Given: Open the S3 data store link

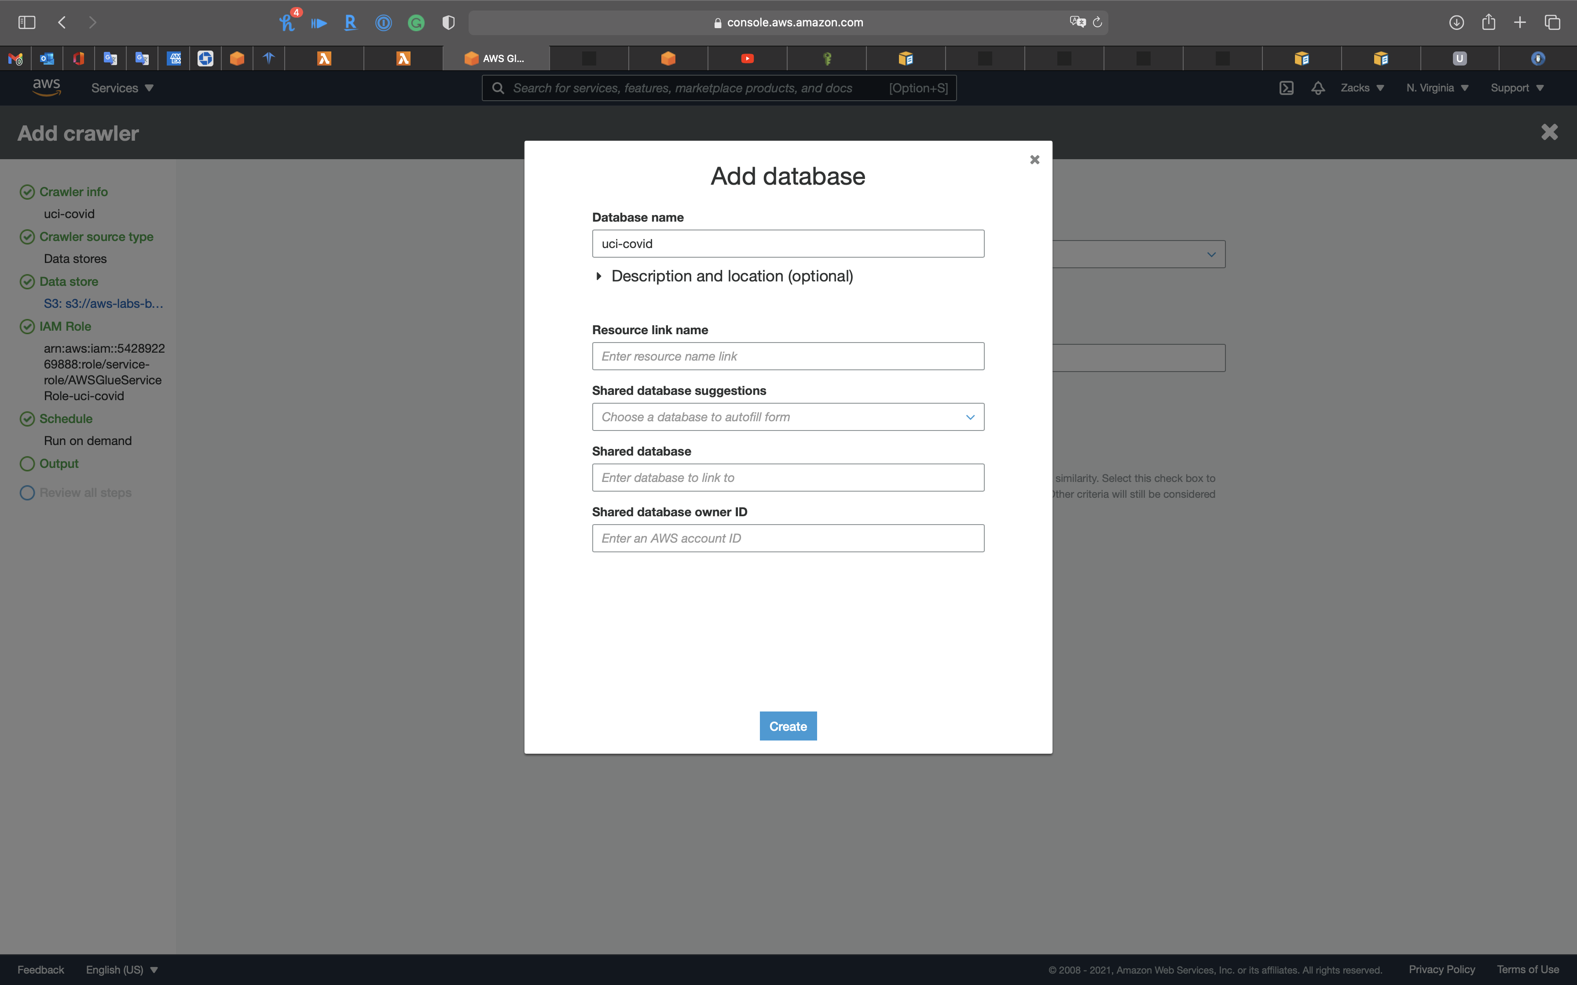Looking at the screenshot, I should pos(103,303).
